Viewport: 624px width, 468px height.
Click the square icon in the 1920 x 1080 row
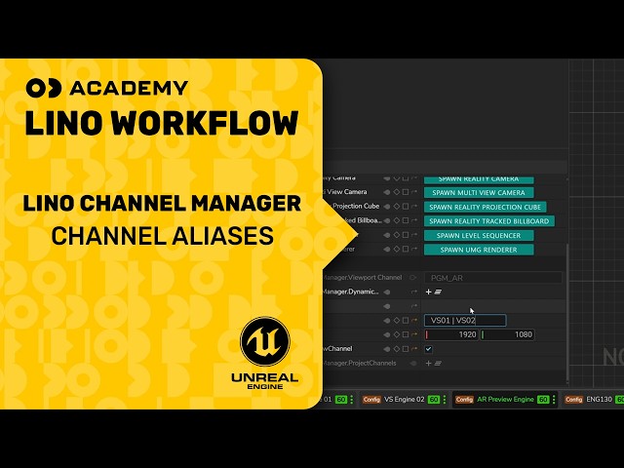(406, 334)
